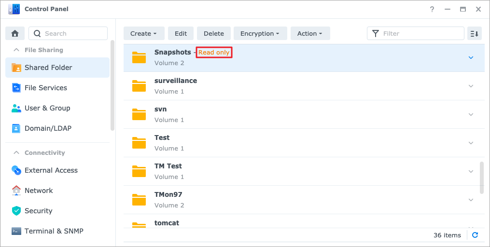Click the User & Group sidebar icon

16,108
